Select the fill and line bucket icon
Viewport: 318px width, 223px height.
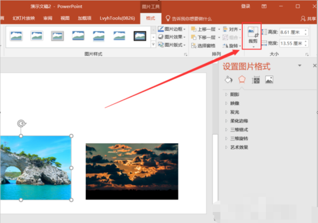(228, 80)
